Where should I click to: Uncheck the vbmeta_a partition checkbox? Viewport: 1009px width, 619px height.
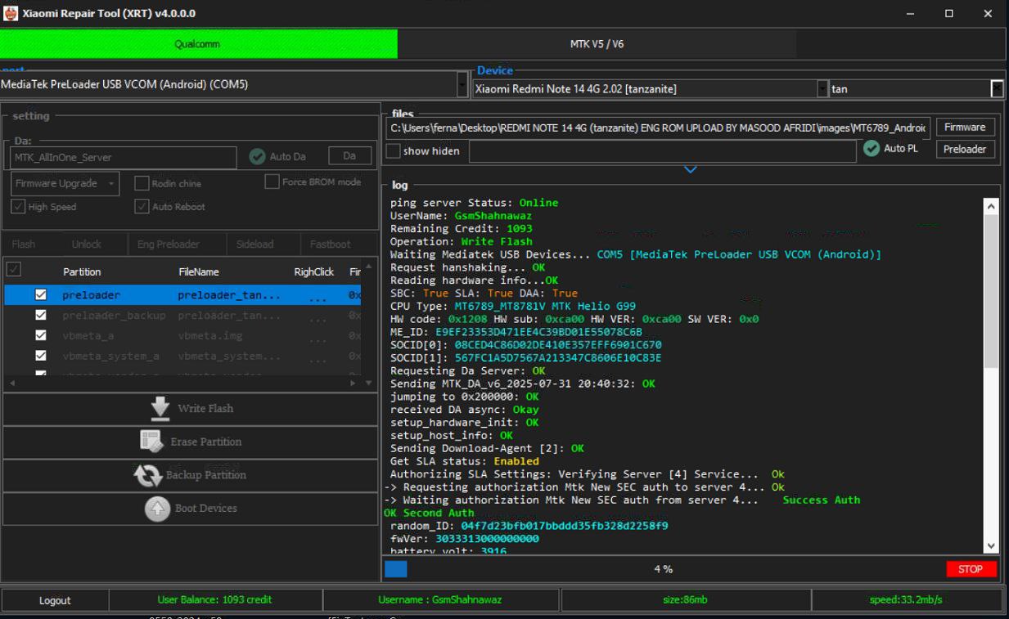[41, 334]
